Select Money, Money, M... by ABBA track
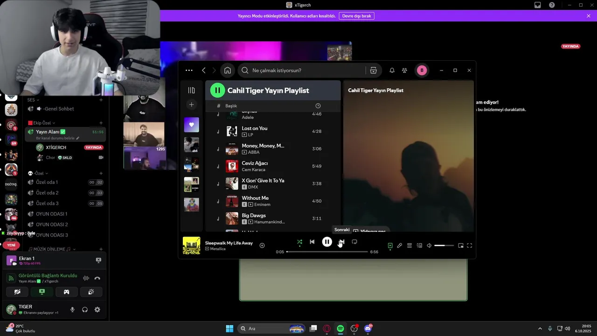Viewport: 597px width, 336px height. [273, 149]
